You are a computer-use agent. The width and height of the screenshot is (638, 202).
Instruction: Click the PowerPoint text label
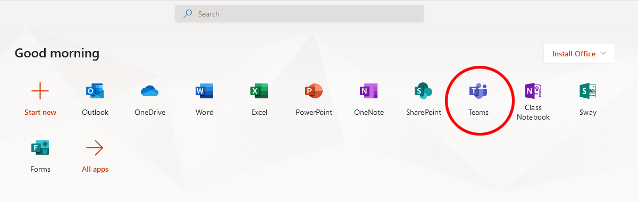coord(314,113)
